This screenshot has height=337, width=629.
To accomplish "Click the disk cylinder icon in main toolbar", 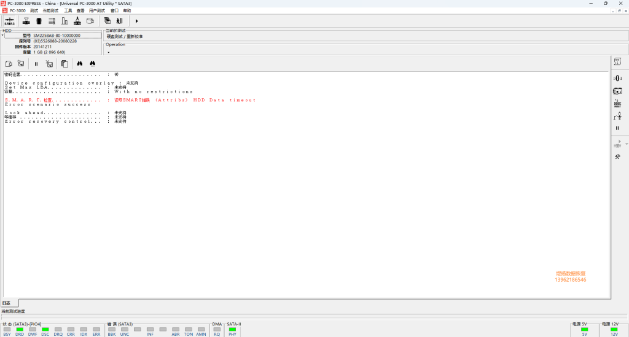I will point(90,21).
